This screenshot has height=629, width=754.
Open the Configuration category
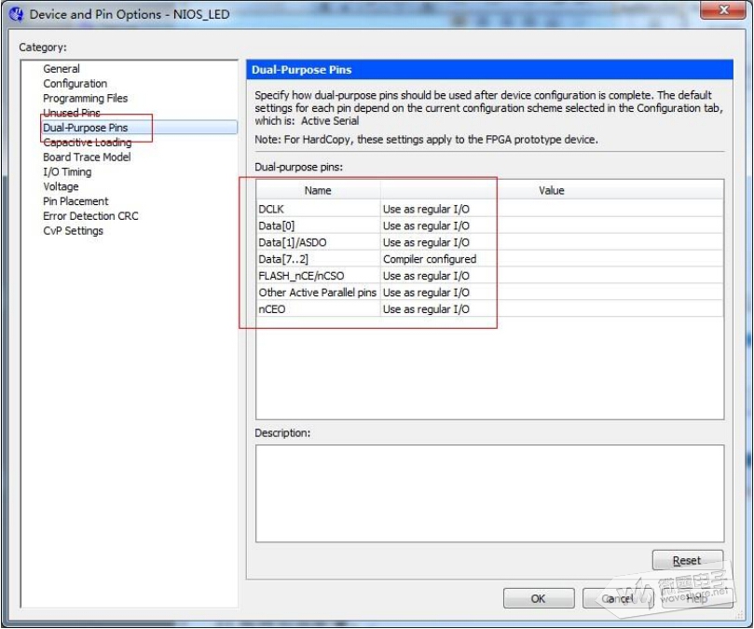[75, 84]
